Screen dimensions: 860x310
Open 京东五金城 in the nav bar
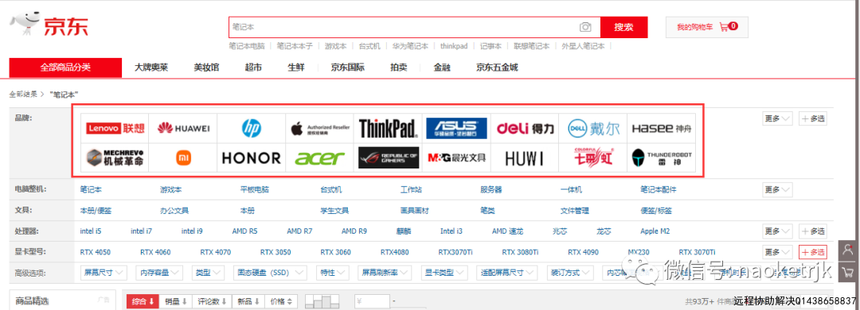click(497, 68)
